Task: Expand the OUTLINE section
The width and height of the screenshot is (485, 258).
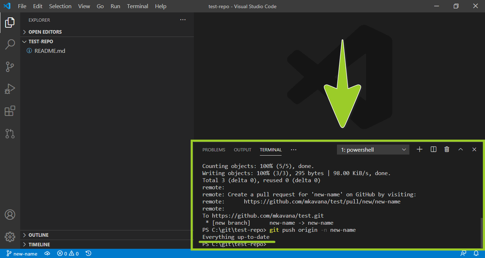Action: (107, 235)
